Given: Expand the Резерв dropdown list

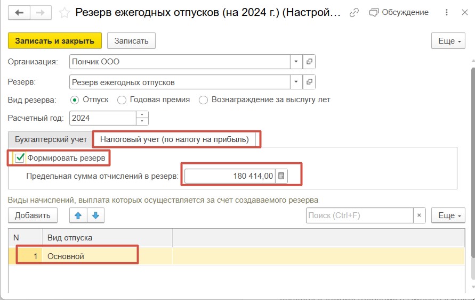Looking at the screenshot, I should point(296,82).
